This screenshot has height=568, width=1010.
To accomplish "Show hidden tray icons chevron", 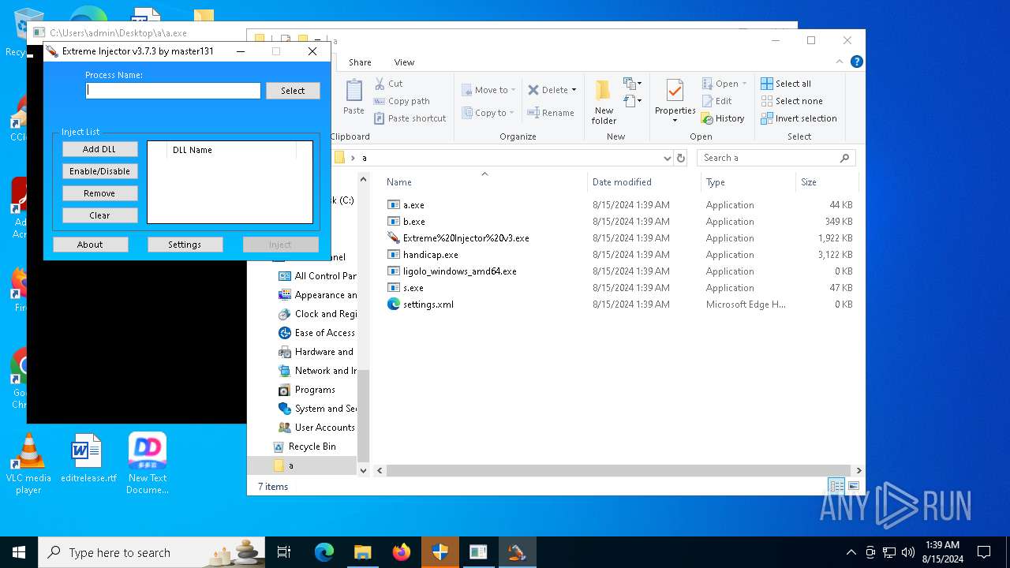I will pos(851,552).
